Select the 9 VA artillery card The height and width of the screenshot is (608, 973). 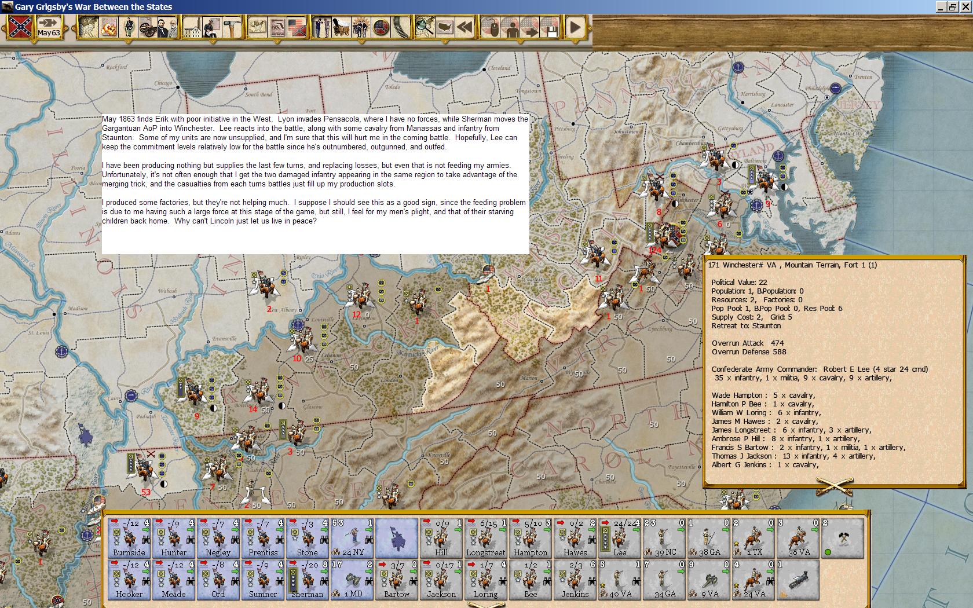point(709,580)
